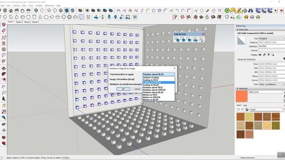Click In Model home icon in Materials
285x160 pixels.
coord(247,110)
